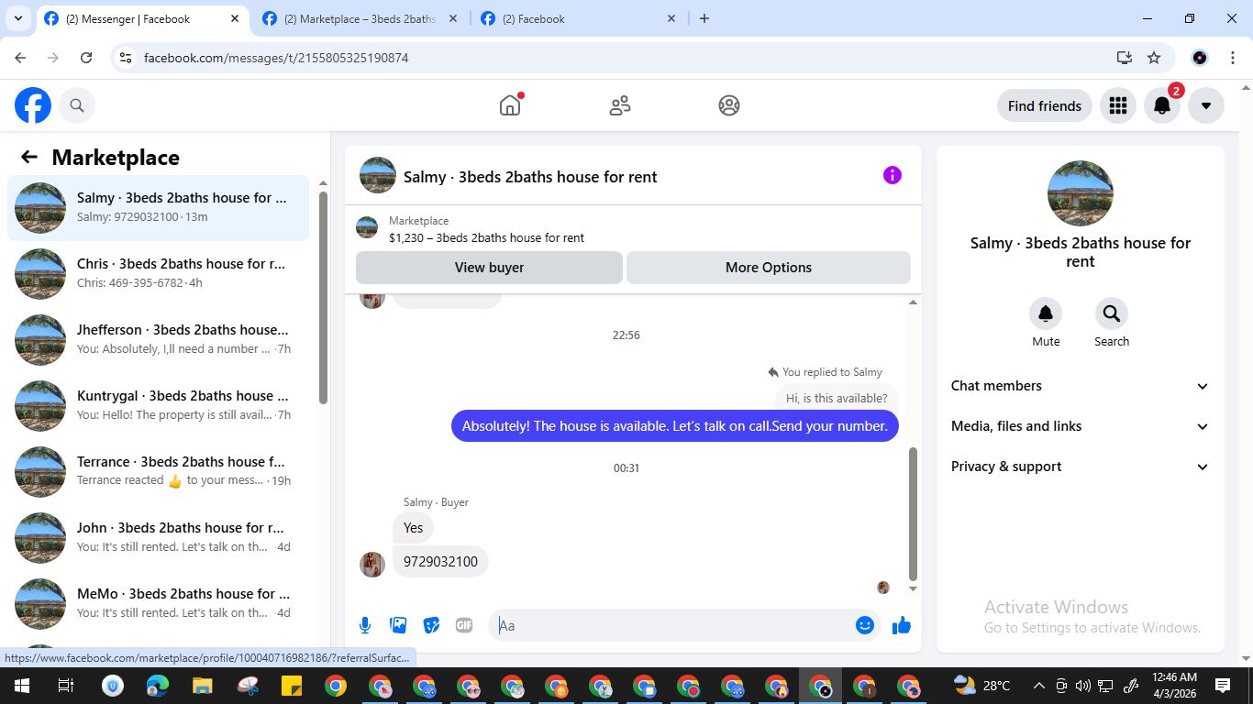The width and height of the screenshot is (1253, 704).
Task: Open the Windows Start menu
Action: tap(20, 686)
